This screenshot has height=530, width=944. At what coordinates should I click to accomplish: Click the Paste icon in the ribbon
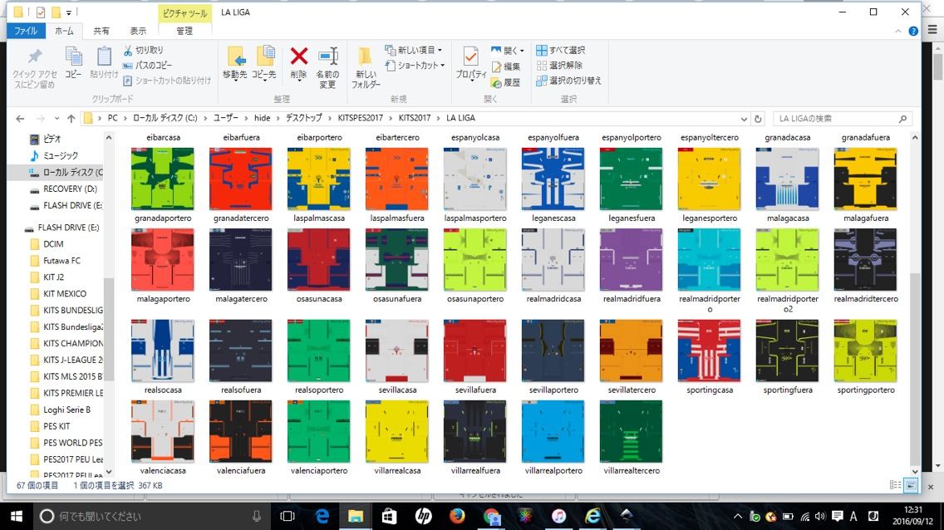coord(104,56)
